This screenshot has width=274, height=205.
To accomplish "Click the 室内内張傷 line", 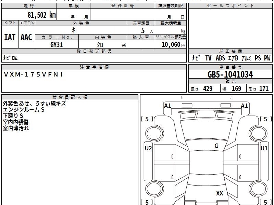I will click(15, 122).
